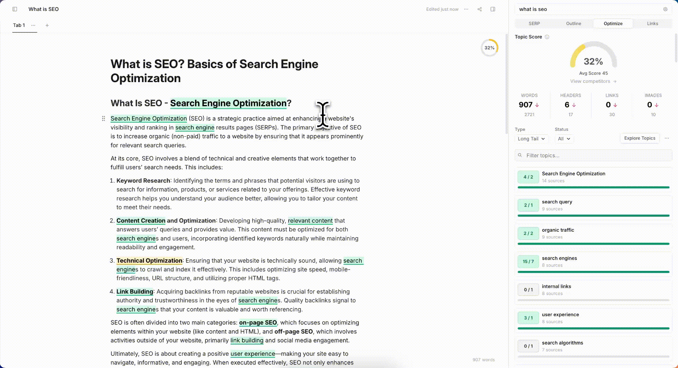The width and height of the screenshot is (678, 368).
Task: Add a new tab with the plus icon
Action: click(47, 25)
